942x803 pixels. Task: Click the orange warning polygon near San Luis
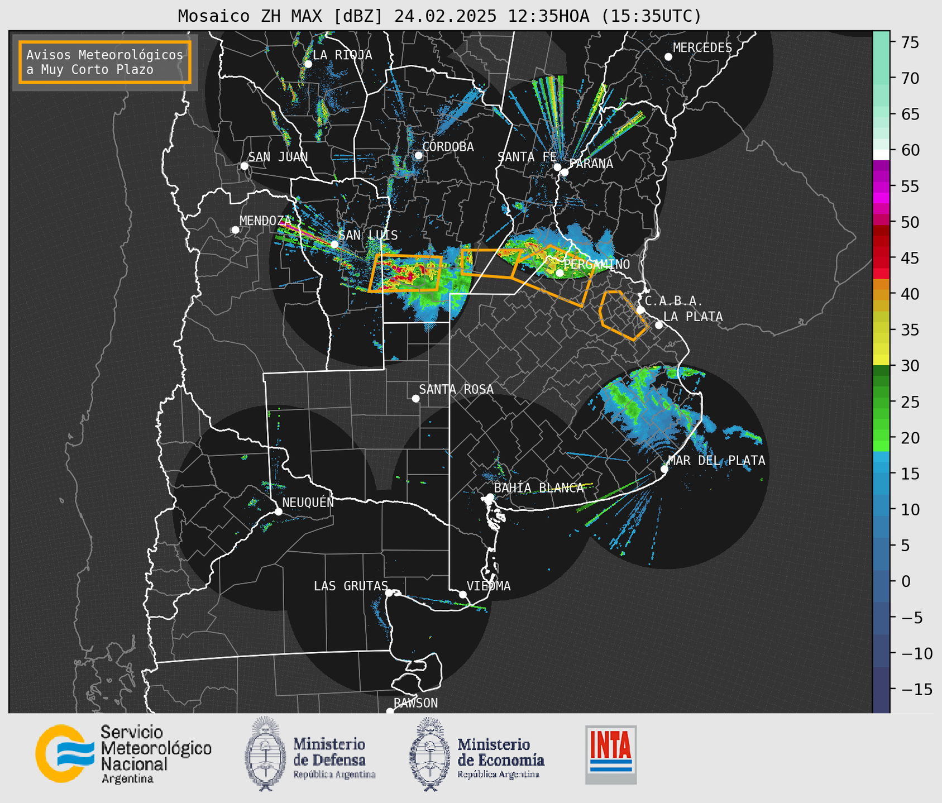(x=405, y=273)
